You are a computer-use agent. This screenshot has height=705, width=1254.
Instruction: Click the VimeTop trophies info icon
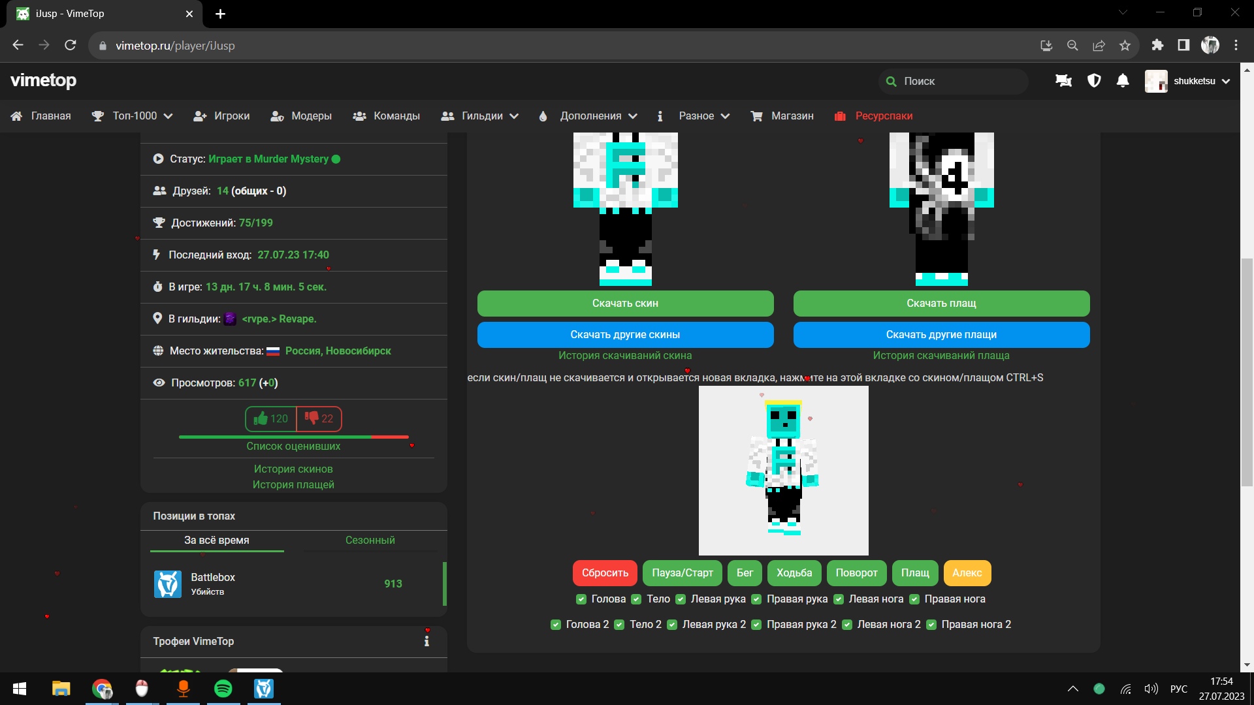pyautogui.click(x=426, y=641)
